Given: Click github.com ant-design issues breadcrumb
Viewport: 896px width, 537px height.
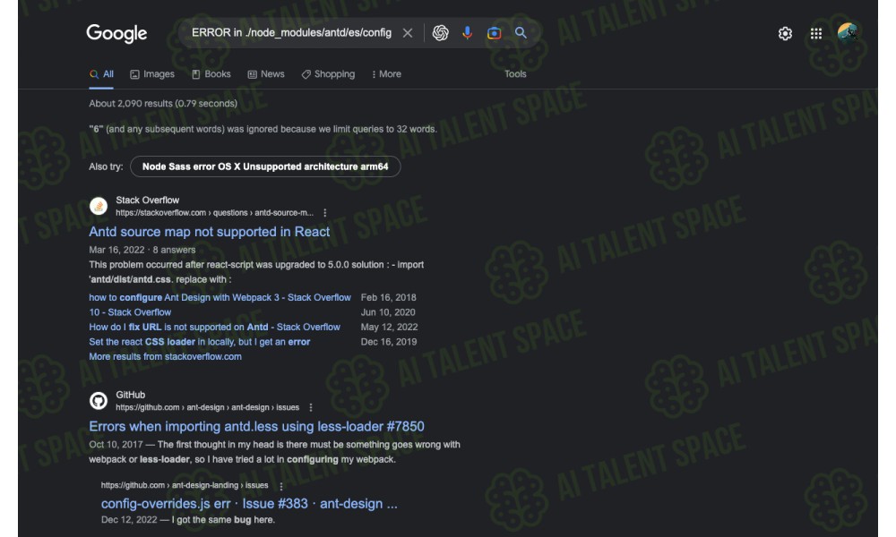Looking at the screenshot, I should click(208, 407).
